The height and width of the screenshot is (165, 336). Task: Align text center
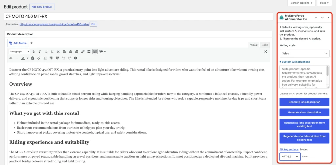click(x=70, y=52)
